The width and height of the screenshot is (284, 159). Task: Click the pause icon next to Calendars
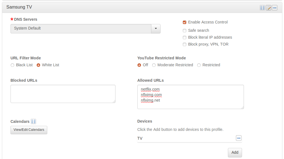pyautogui.click(x=33, y=121)
